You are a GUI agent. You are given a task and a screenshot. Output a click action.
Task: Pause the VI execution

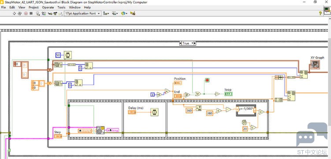(x=31, y=14)
